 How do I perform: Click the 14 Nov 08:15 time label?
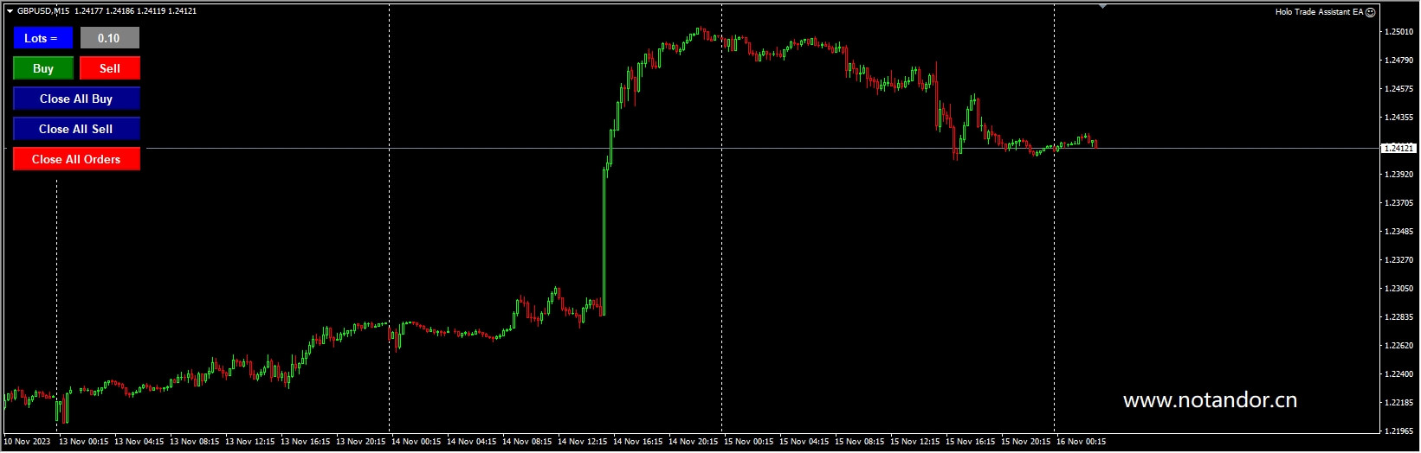coord(527,442)
